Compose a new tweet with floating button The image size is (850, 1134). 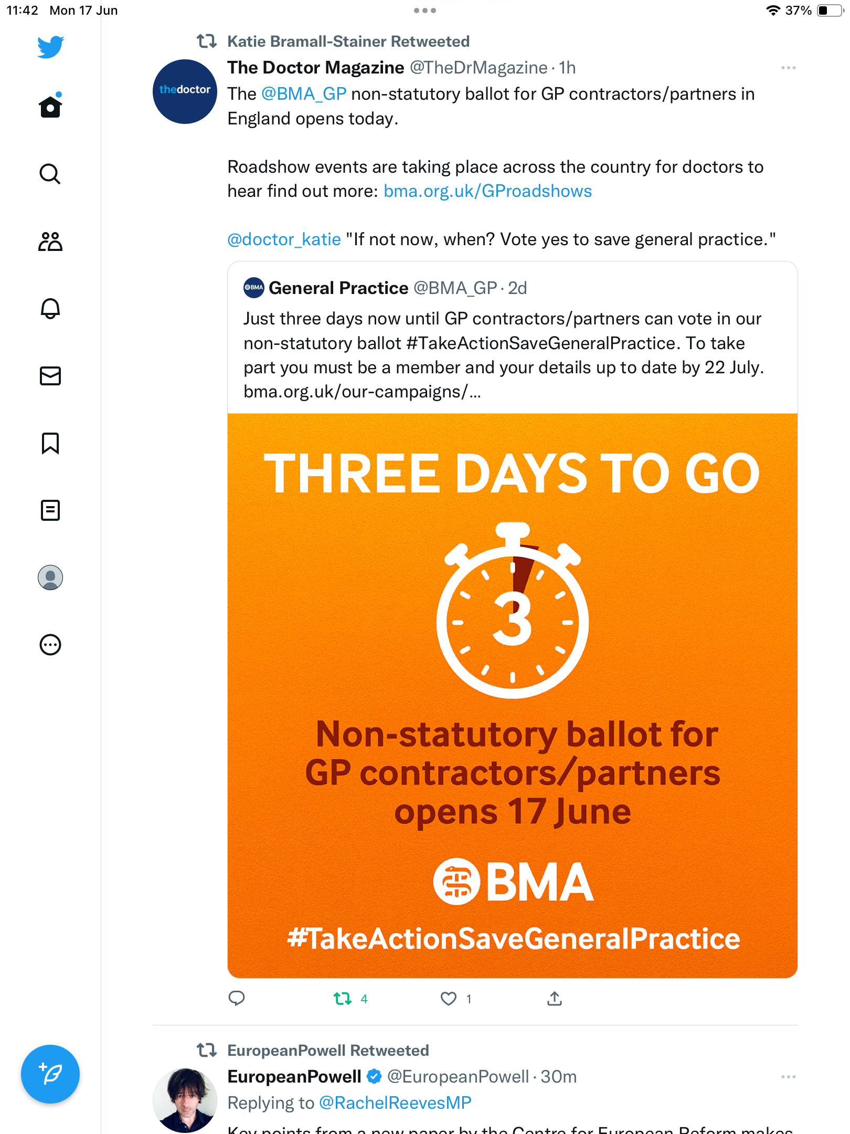(x=50, y=1074)
